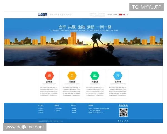Open the Twitter icon in the footer
The height and width of the screenshot is (134, 167).
(x=120, y=121)
